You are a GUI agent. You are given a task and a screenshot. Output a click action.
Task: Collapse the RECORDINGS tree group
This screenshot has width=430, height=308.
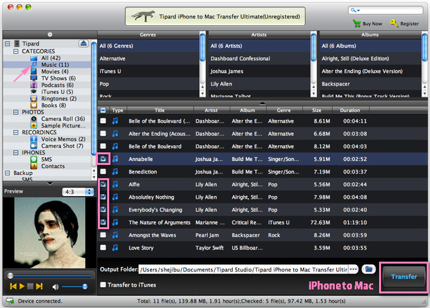pos(16,132)
